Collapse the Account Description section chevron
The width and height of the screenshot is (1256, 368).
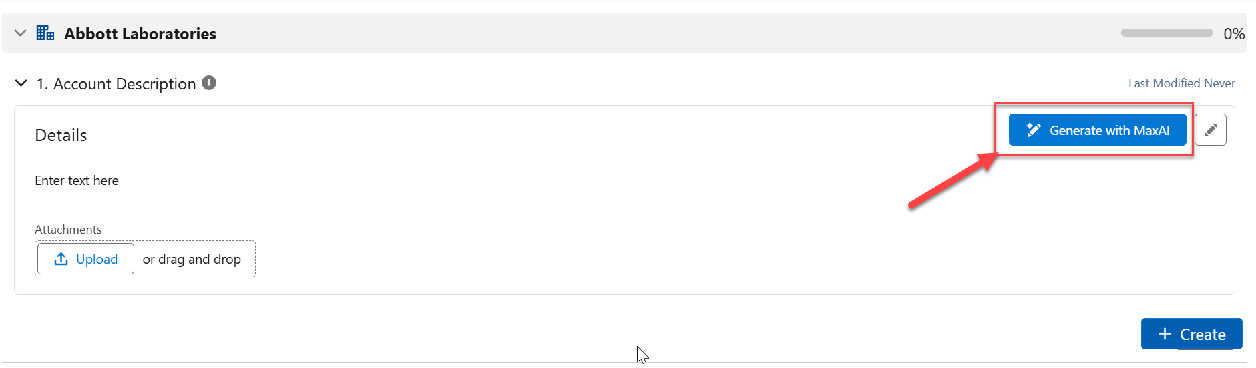click(x=21, y=83)
